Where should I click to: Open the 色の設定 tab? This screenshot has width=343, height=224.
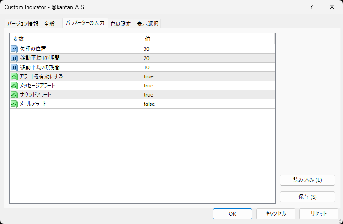pos(121,23)
